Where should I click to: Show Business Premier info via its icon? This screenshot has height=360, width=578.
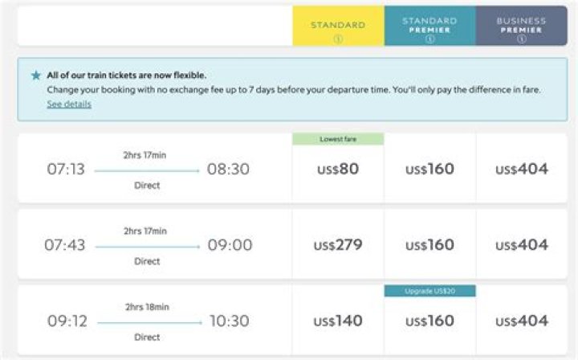point(521,39)
